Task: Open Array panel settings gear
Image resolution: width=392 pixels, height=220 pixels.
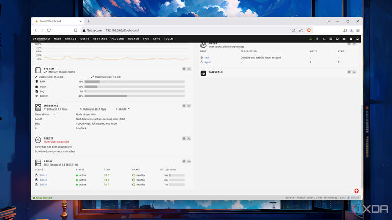Action: [184, 161]
